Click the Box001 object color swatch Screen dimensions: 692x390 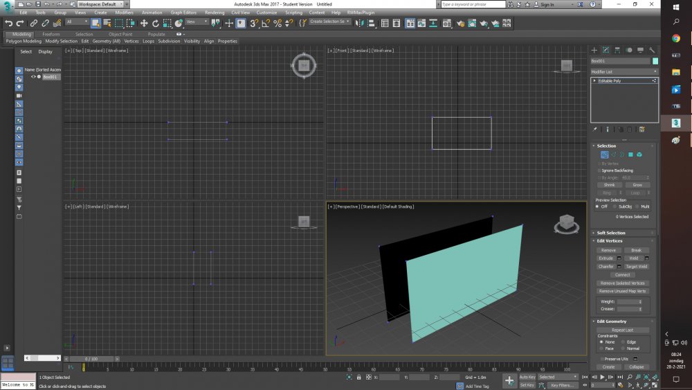coord(655,61)
